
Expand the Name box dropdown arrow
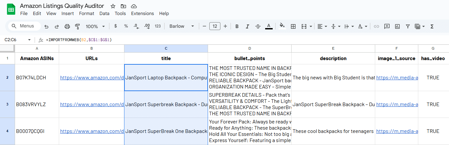click(29, 40)
